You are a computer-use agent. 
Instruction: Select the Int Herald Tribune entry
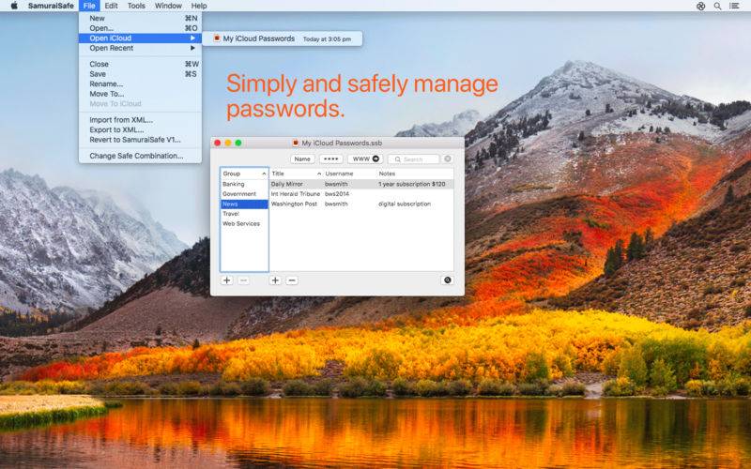coord(361,194)
